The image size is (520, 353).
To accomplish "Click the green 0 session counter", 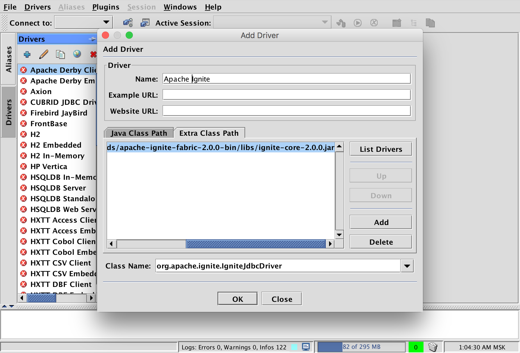I will 416,347.
